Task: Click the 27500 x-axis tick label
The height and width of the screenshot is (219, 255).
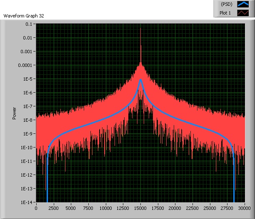Action: [x=227, y=208]
